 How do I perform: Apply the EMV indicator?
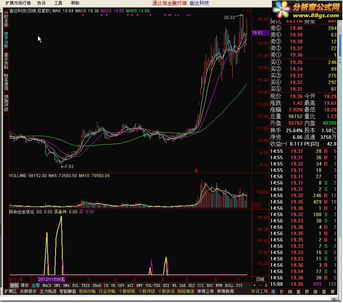pyautogui.click(x=139, y=285)
